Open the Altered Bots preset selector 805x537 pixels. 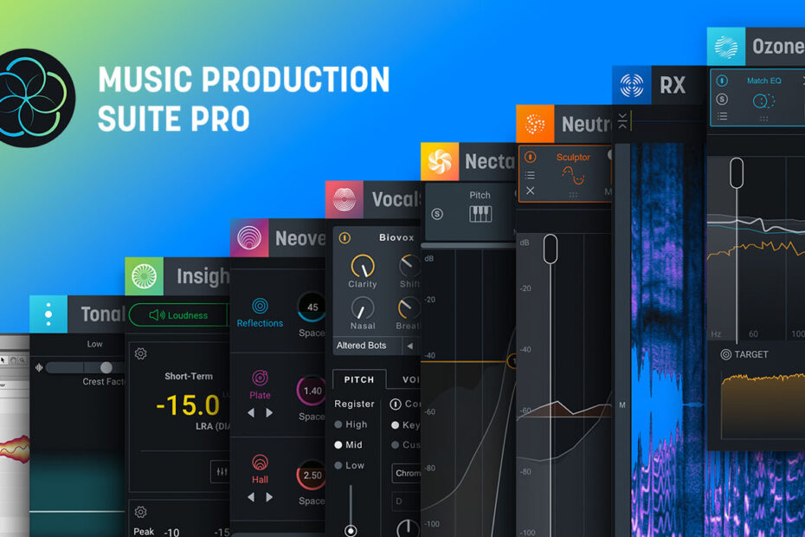click(x=368, y=346)
